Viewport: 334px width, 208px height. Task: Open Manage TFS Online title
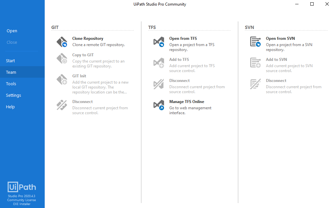[187, 102]
